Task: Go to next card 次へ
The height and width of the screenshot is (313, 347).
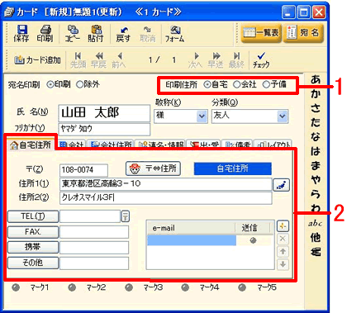Action: (x=195, y=59)
